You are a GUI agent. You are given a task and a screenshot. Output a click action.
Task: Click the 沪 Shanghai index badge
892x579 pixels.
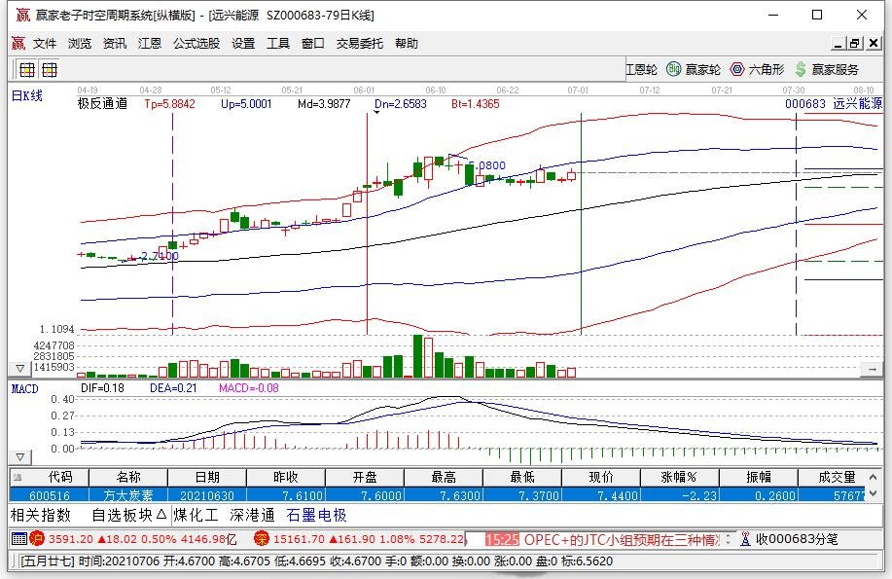tap(37, 538)
